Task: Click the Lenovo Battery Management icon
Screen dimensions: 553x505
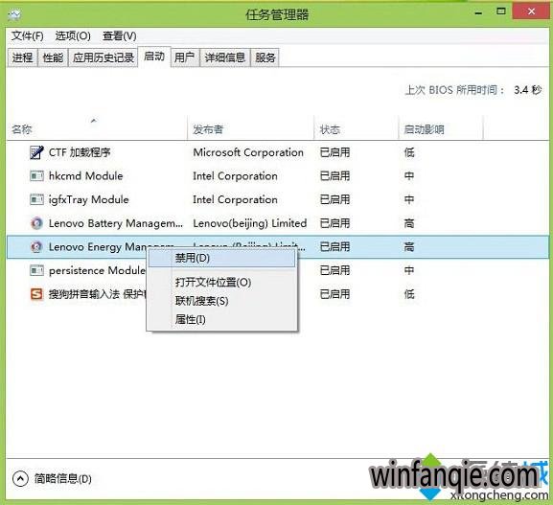Action: [x=36, y=223]
